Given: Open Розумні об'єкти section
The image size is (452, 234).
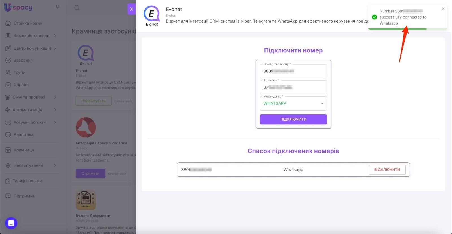Looking at the screenshot, I should tap(29, 122).
